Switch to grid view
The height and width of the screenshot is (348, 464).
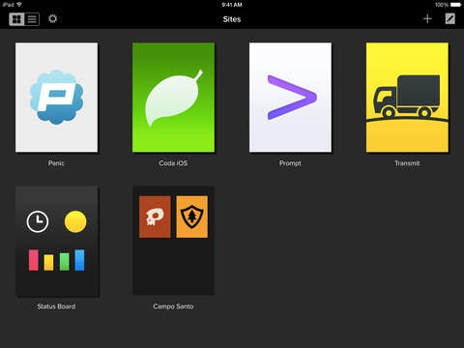tap(16, 19)
